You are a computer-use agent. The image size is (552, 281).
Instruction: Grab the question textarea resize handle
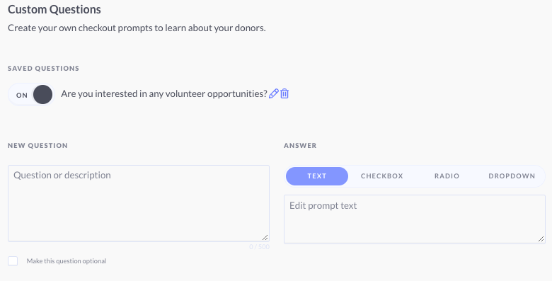click(x=265, y=238)
